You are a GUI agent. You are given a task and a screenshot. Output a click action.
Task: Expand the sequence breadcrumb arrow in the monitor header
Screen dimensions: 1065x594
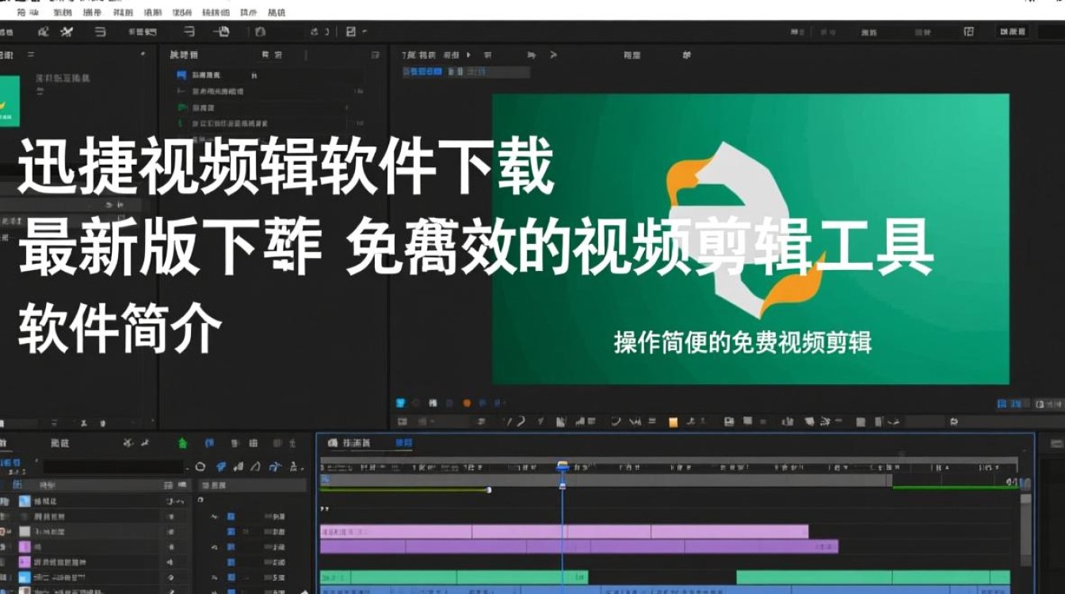click(x=468, y=55)
